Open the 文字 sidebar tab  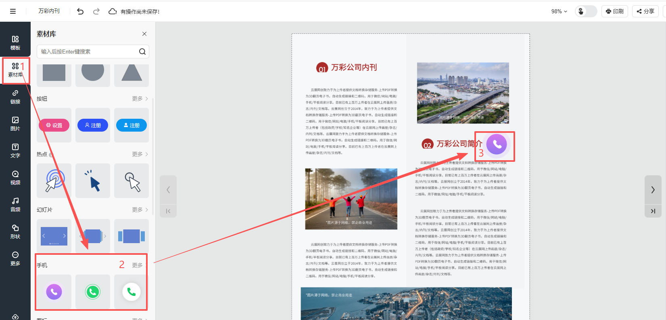[x=15, y=151]
